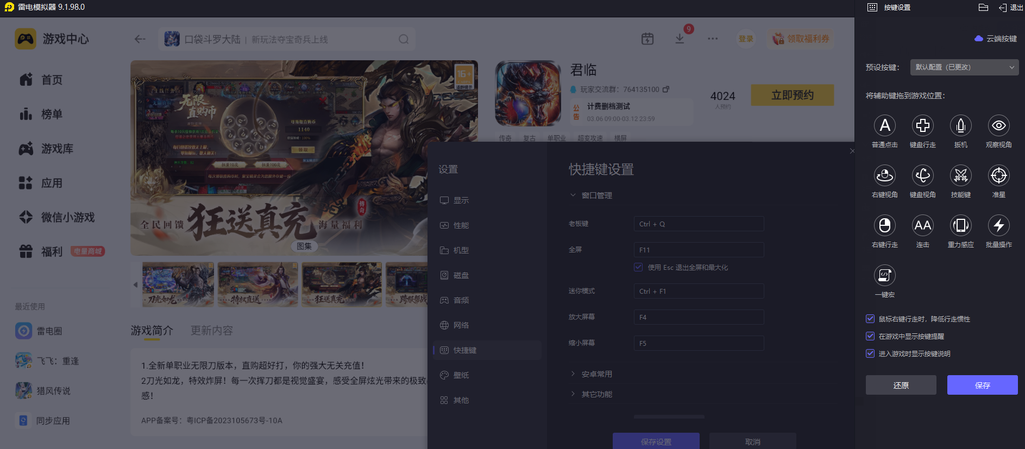Uncheck 在游戏中显示按键提醒

870,336
